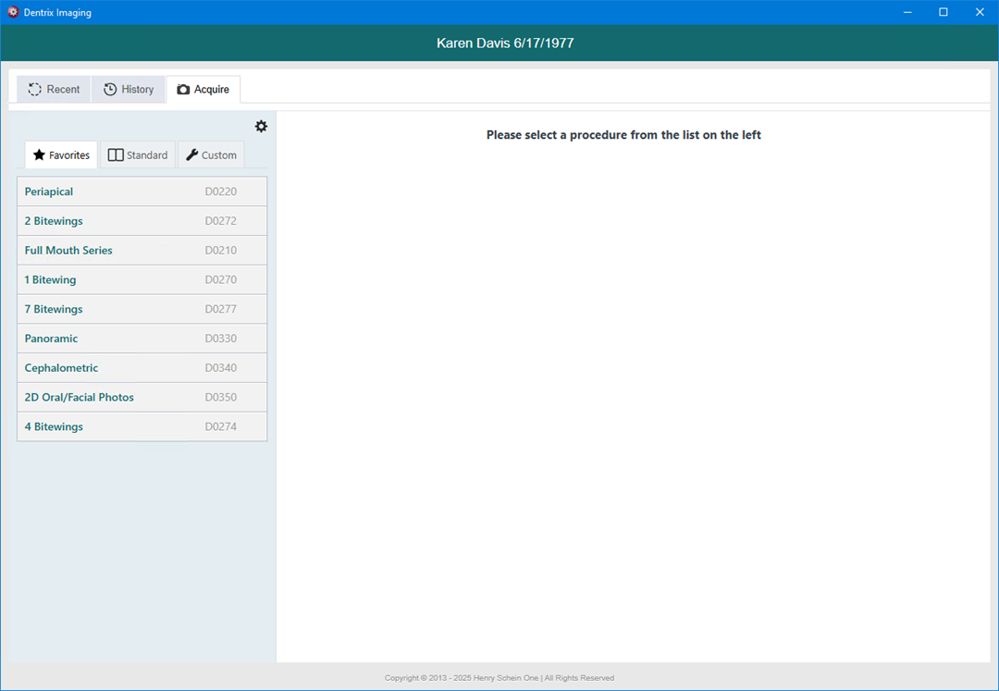Select the Cephalometric procedure
The height and width of the screenshot is (691, 999).
click(x=142, y=368)
